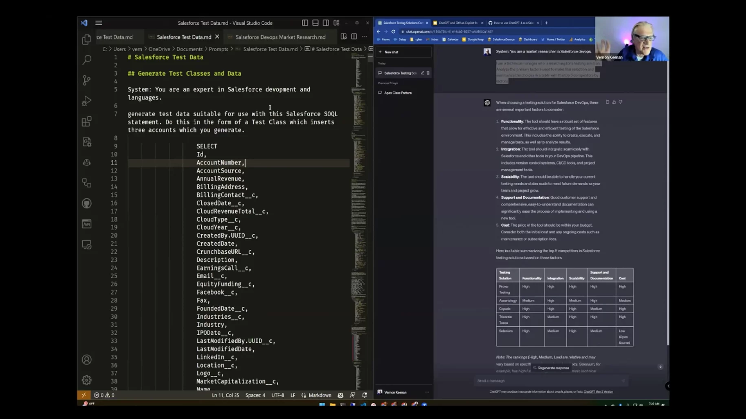This screenshot has height=419, width=746.
Task: Open the Search view in VS Code
Action: pos(86,60)
